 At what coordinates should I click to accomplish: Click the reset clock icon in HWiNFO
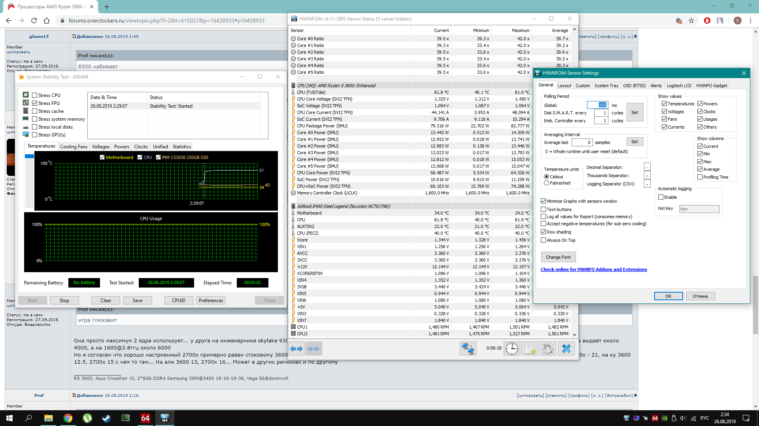[512, 349]
